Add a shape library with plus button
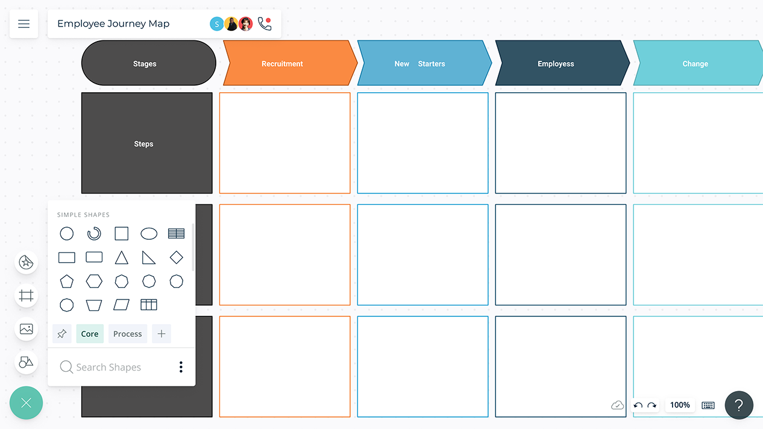Viewport: 763px width, 429px height. tap(162, 334)
